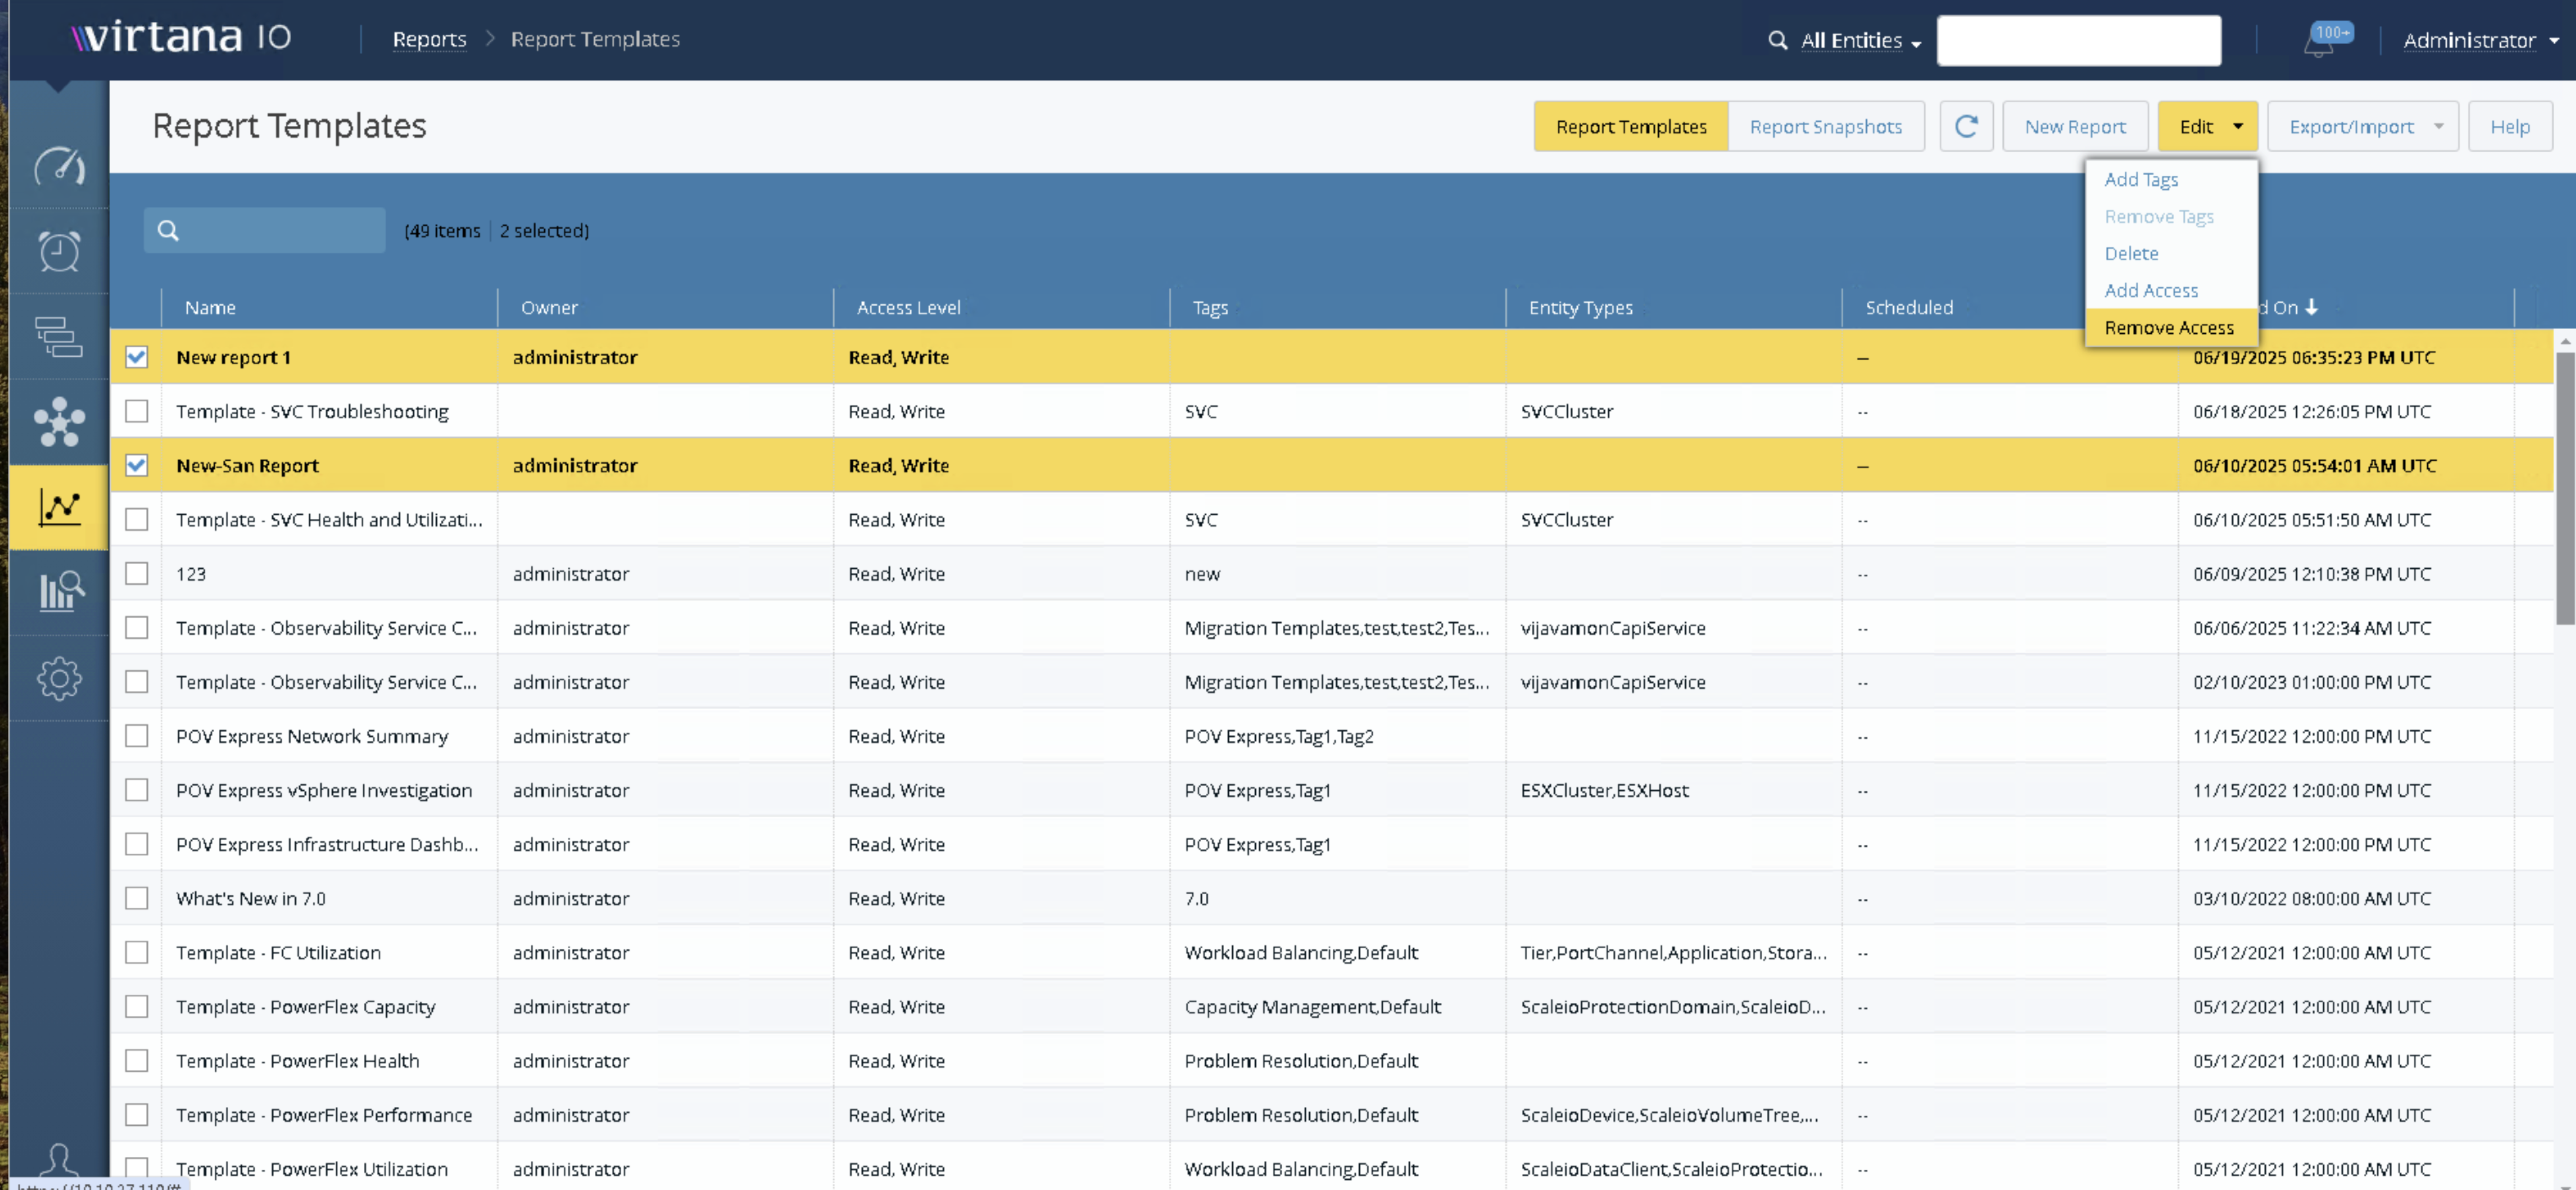Choose Add Tags from Edit menu
The width and height of the screenshot is (2576, 1190).
coord(2141,179)
